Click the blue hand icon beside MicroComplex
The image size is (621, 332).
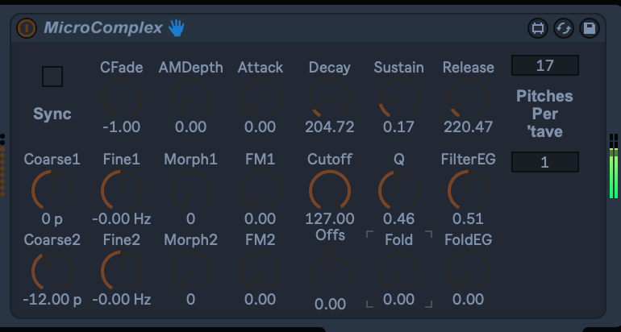pyautogui.click(x=177, y=28)
